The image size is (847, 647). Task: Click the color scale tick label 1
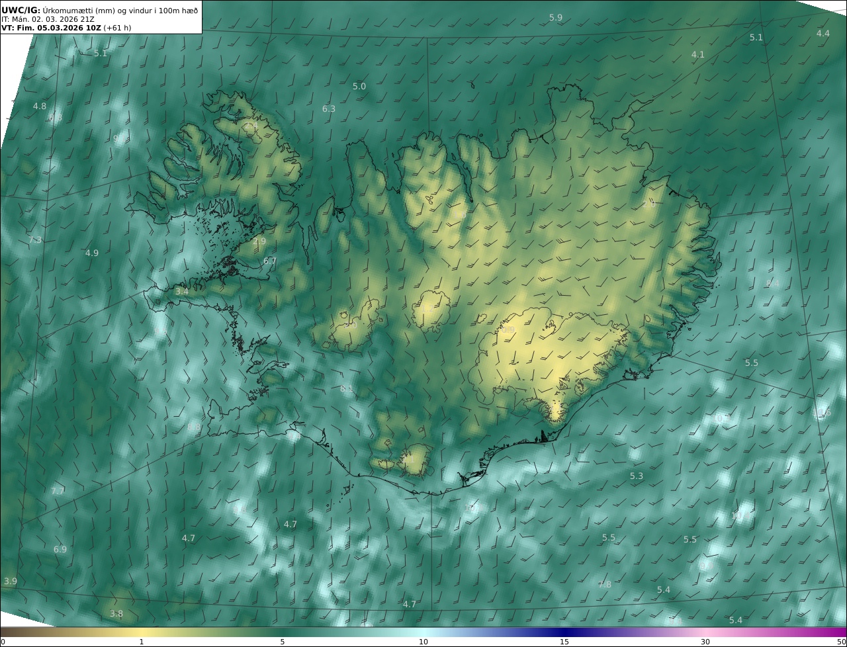(x=142, y=642)
